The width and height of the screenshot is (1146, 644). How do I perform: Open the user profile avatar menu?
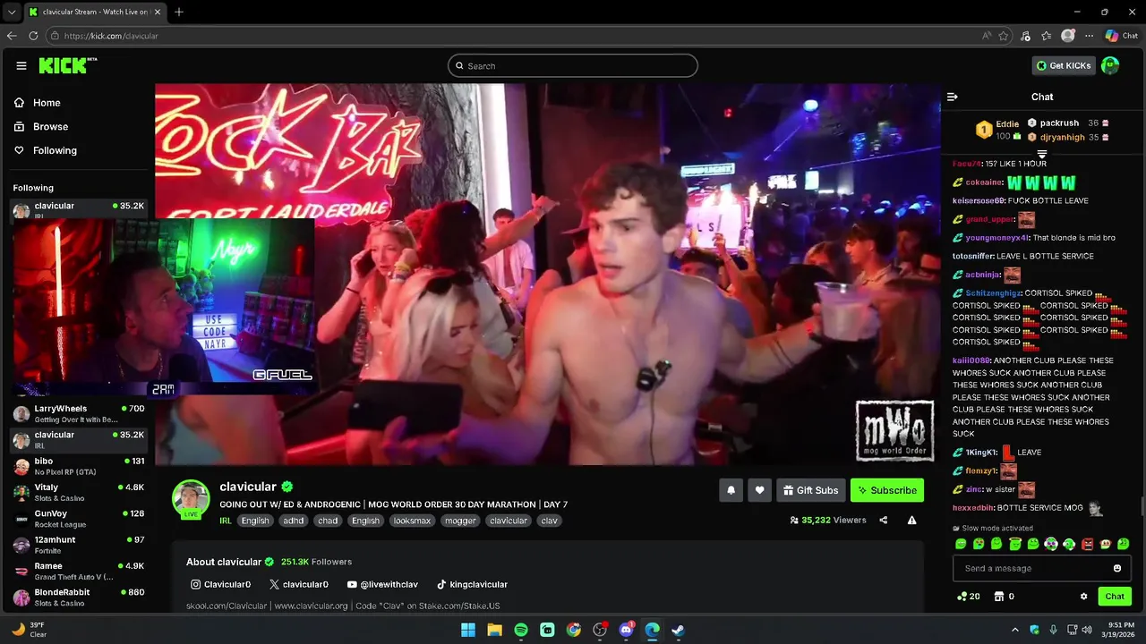[1110, 65]
